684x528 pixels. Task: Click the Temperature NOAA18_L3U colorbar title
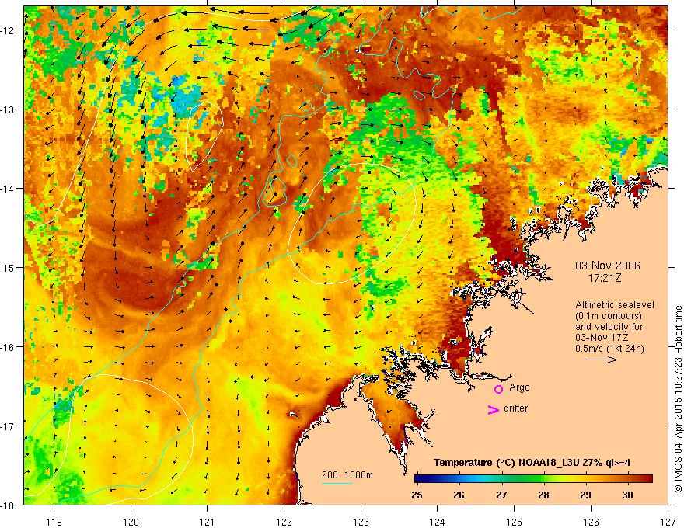[x=532, y=463]
